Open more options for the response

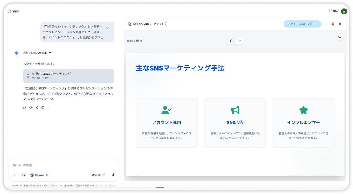[49, 108]
